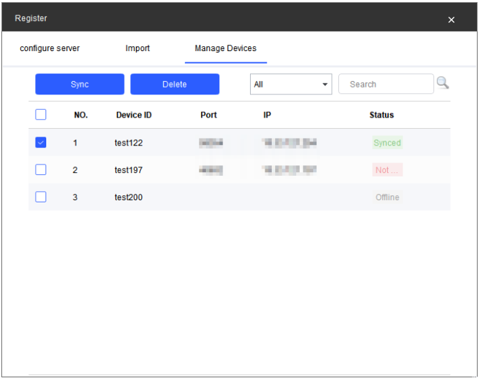Click the test200 device ID
Image resolution: width=479 pixels, height=378 pixels.
tap(129, 197)
